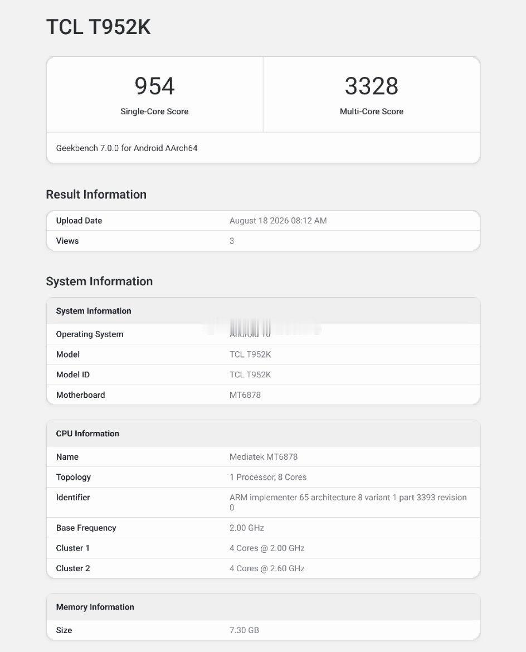Click the Cluster 1 label
526x652 pixels.
[73, 548]
